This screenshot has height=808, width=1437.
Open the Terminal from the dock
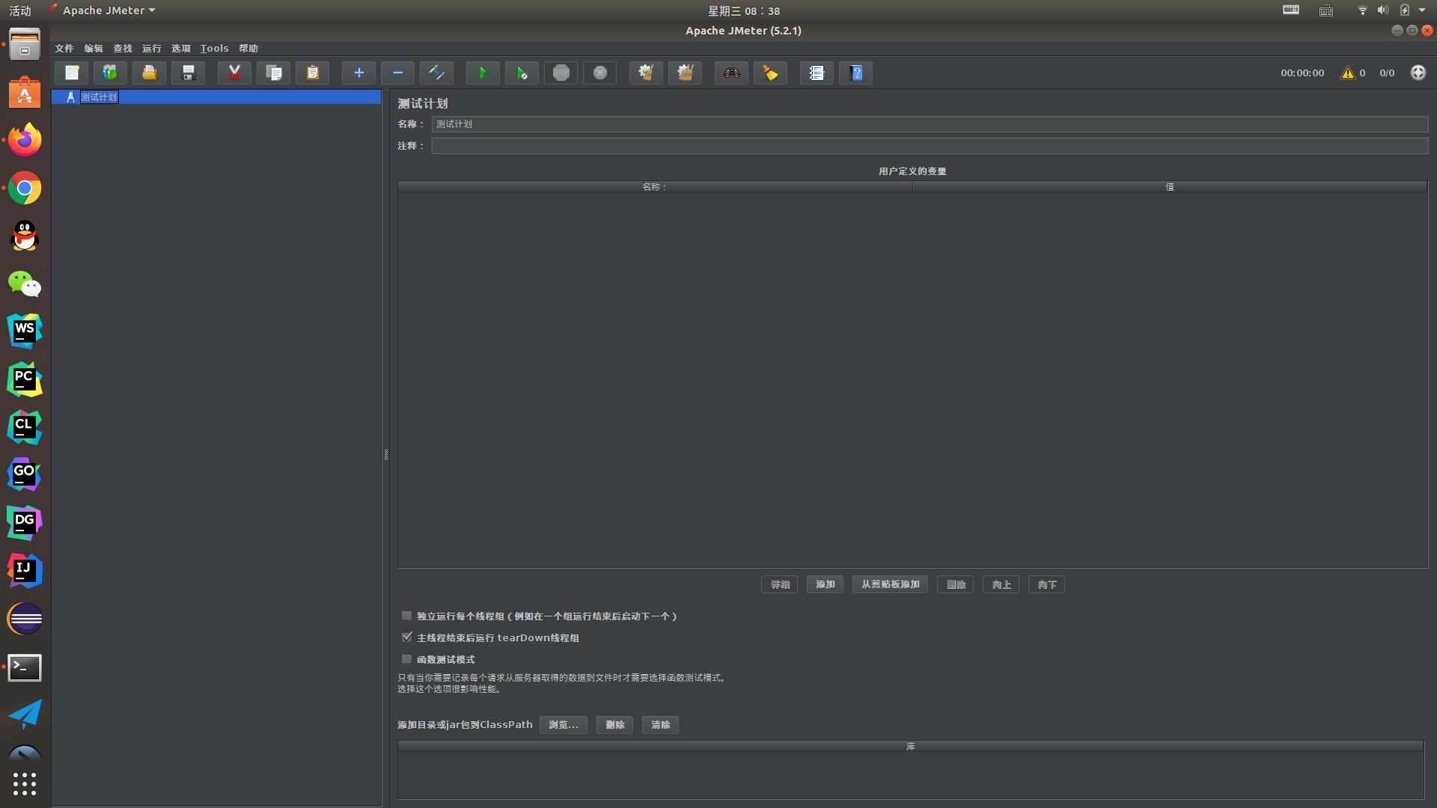[25, 667]
